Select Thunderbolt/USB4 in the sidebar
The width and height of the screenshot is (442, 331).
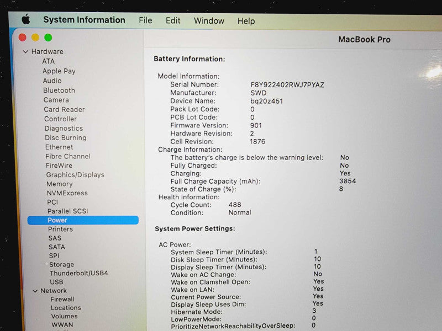(x=78, y=273)
